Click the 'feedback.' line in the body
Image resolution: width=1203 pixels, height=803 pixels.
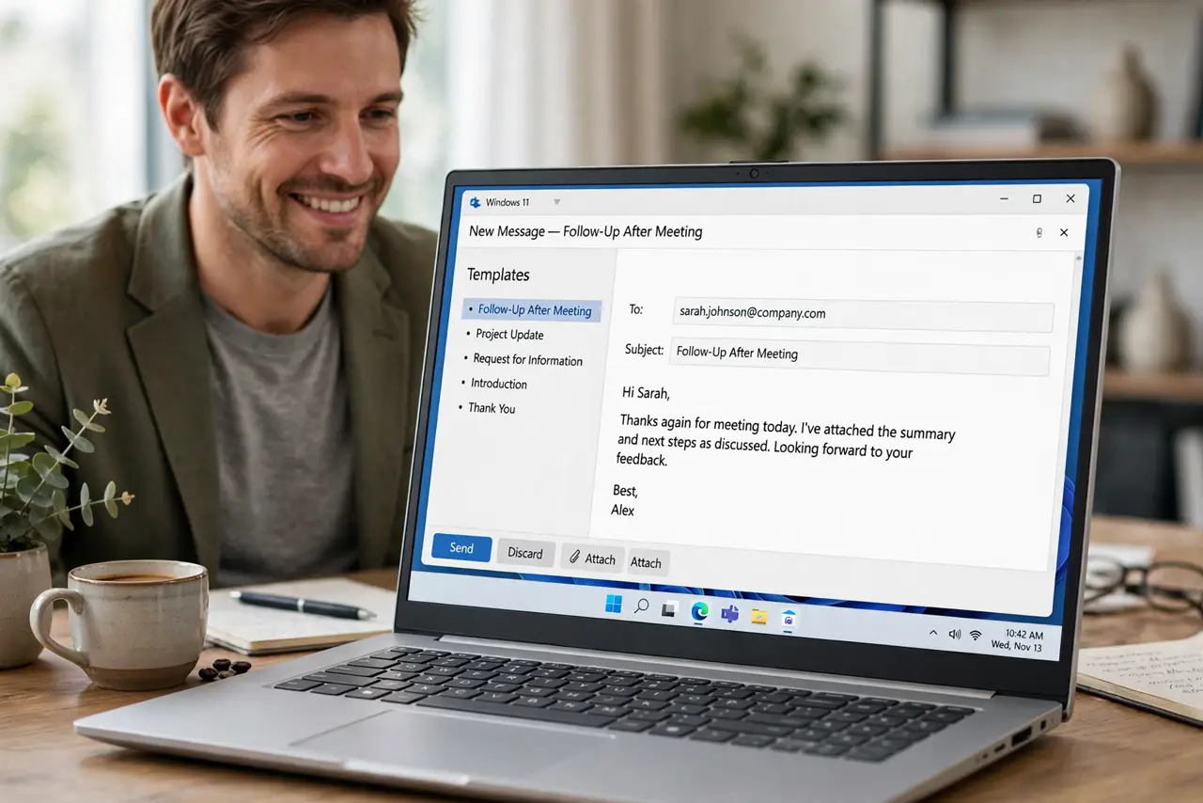tap(641, 460)
